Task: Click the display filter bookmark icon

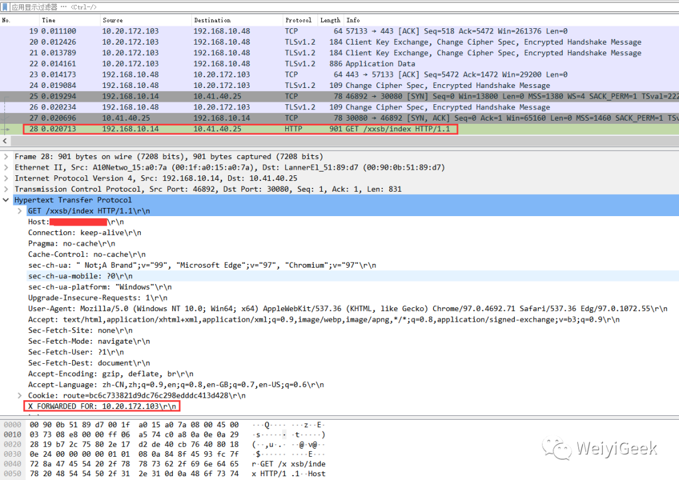Action: (5, 7)
